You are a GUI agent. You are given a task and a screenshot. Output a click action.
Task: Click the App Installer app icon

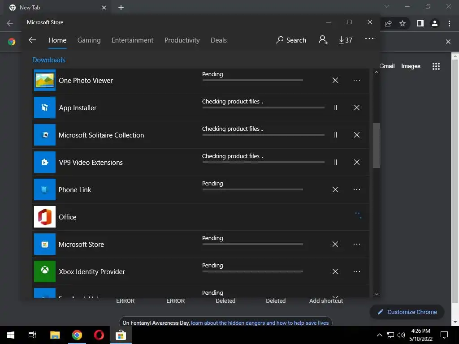(x=45, y=107)
